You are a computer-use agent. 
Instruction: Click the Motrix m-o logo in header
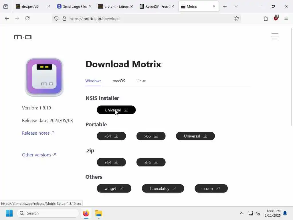click(x=23, y=37)
